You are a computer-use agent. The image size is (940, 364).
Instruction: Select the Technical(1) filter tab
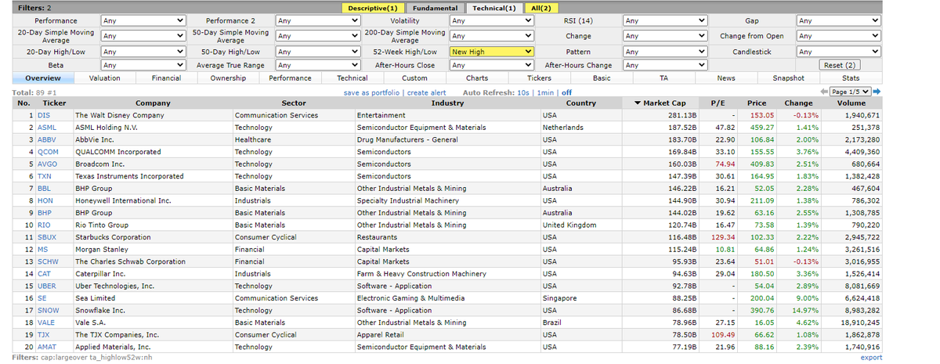coord(493,8)
